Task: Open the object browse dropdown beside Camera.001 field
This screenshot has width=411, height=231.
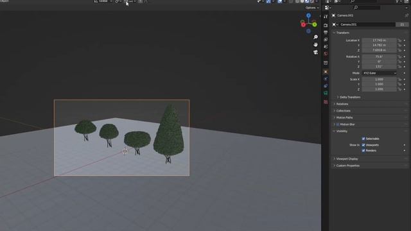Action: [x=335, y=24]
